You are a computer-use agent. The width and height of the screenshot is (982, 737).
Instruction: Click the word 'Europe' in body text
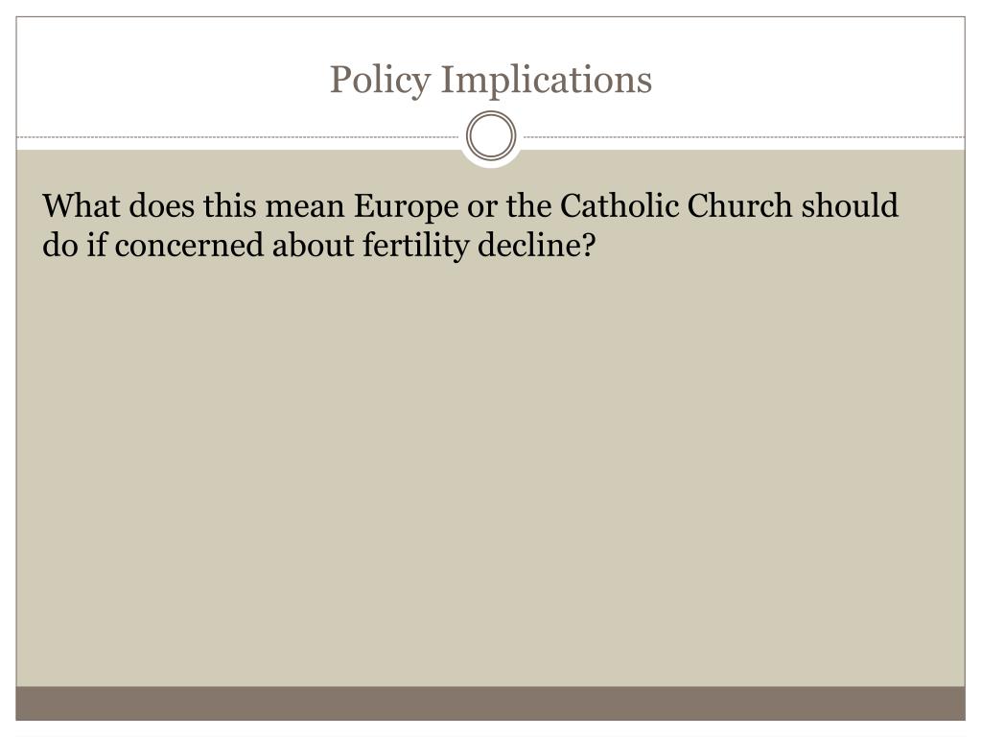(406, 207)
